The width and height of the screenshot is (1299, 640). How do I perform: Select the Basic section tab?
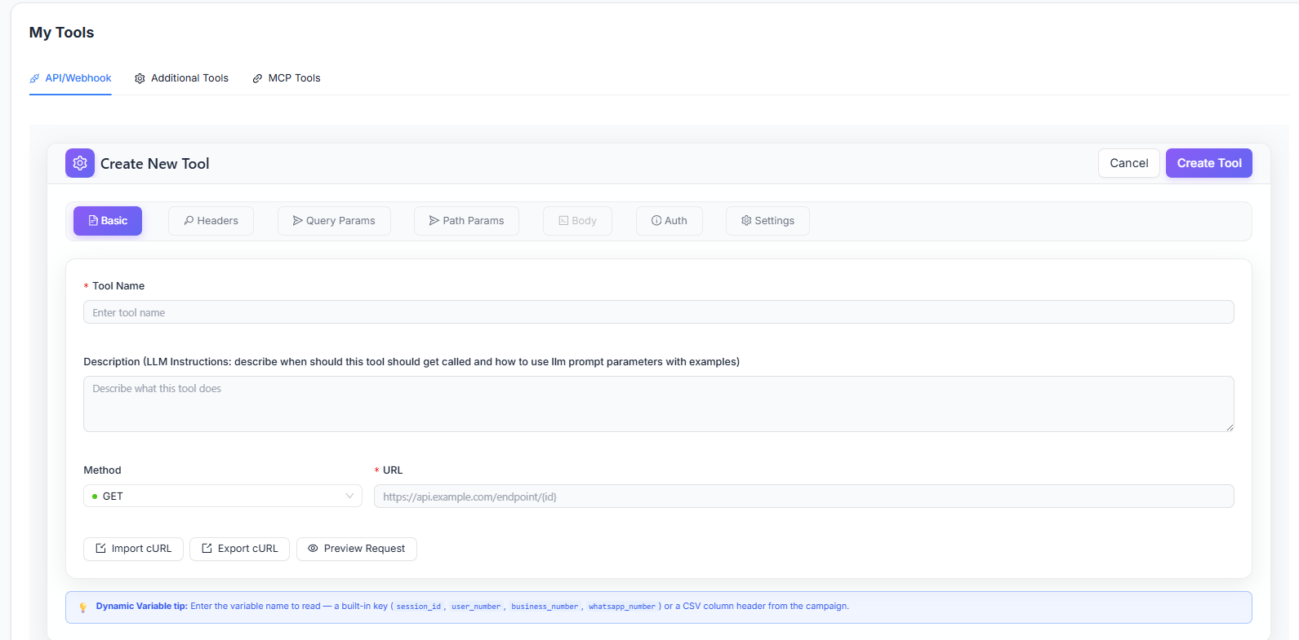(x=108, y=221)
